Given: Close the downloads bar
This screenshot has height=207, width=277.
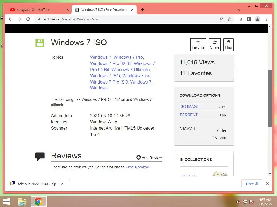Looking at the screenshot, I should (x=267, y=184).
